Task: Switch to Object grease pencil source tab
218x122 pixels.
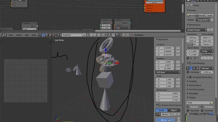Action: [x=174, y=110]
